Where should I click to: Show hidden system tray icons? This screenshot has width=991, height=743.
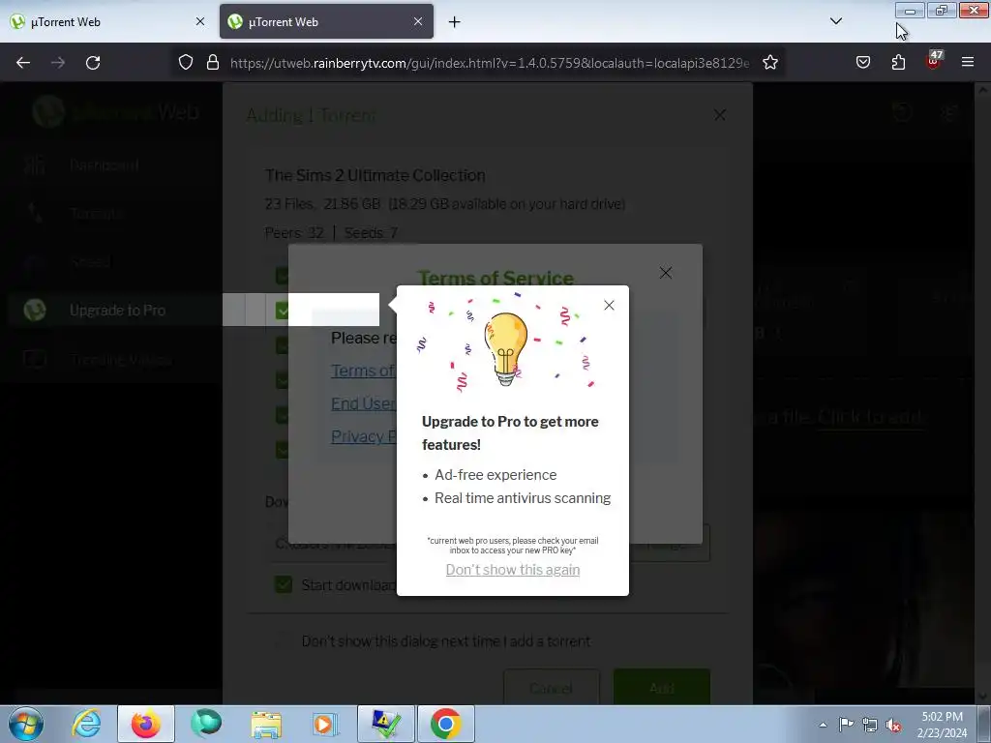pos(823,725)
